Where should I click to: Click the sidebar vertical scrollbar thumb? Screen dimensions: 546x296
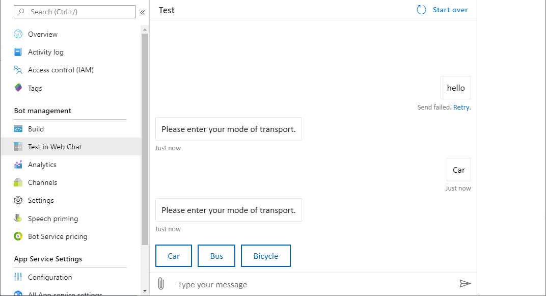[145, 139]
